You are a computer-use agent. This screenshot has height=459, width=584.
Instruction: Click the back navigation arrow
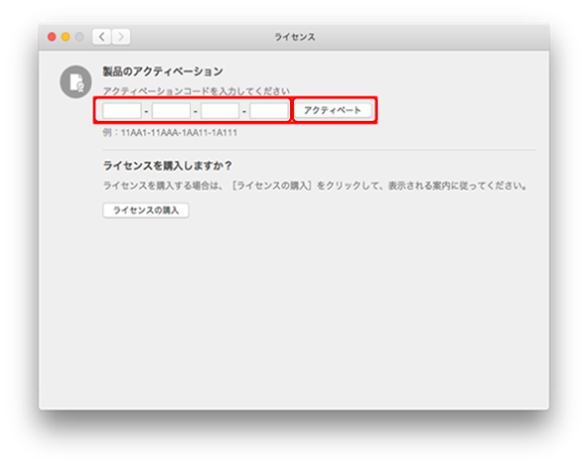coord(101,36)
